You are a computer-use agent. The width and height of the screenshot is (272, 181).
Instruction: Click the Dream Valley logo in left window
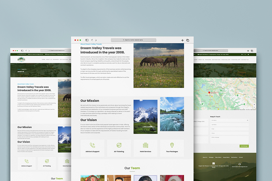[x=21, y=60]
